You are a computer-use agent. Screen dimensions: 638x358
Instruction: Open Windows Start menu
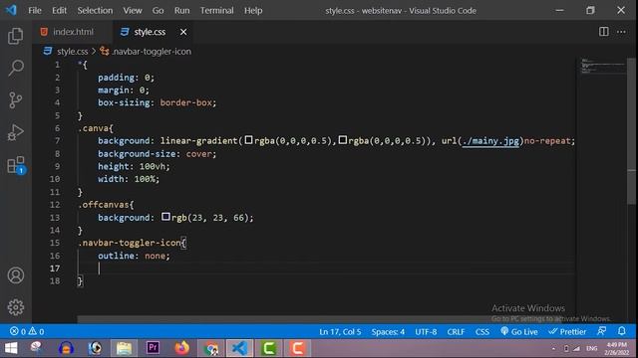tap(11, 348)
